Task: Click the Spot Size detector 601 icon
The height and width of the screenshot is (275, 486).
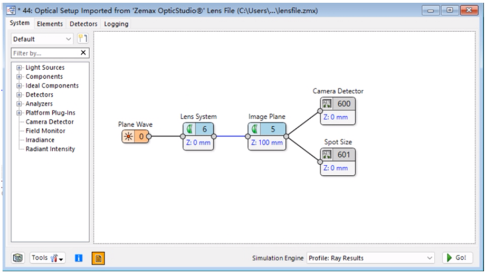Action: (328, 155)
